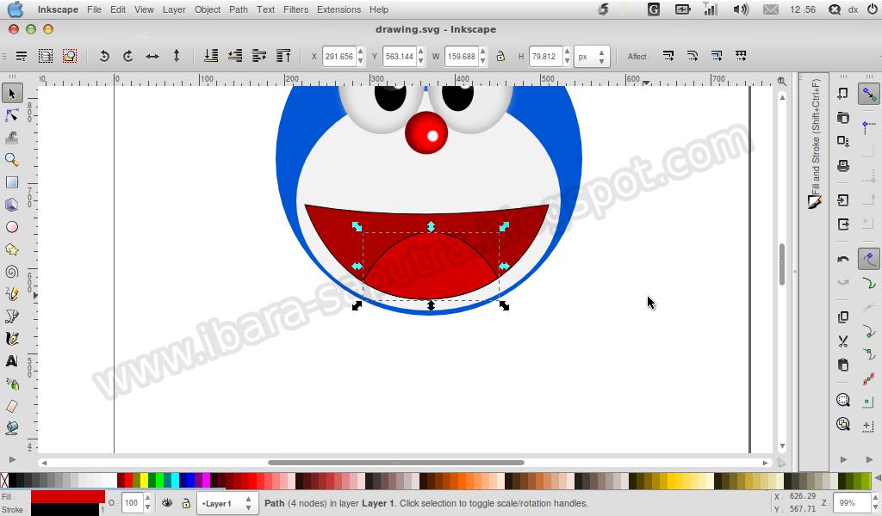Select the Node editing tool
This screenshot has height=516, width=882.
12,115
